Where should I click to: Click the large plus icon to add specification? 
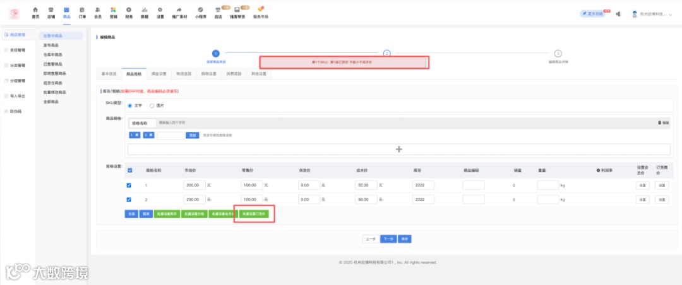(x=399, y=149)
